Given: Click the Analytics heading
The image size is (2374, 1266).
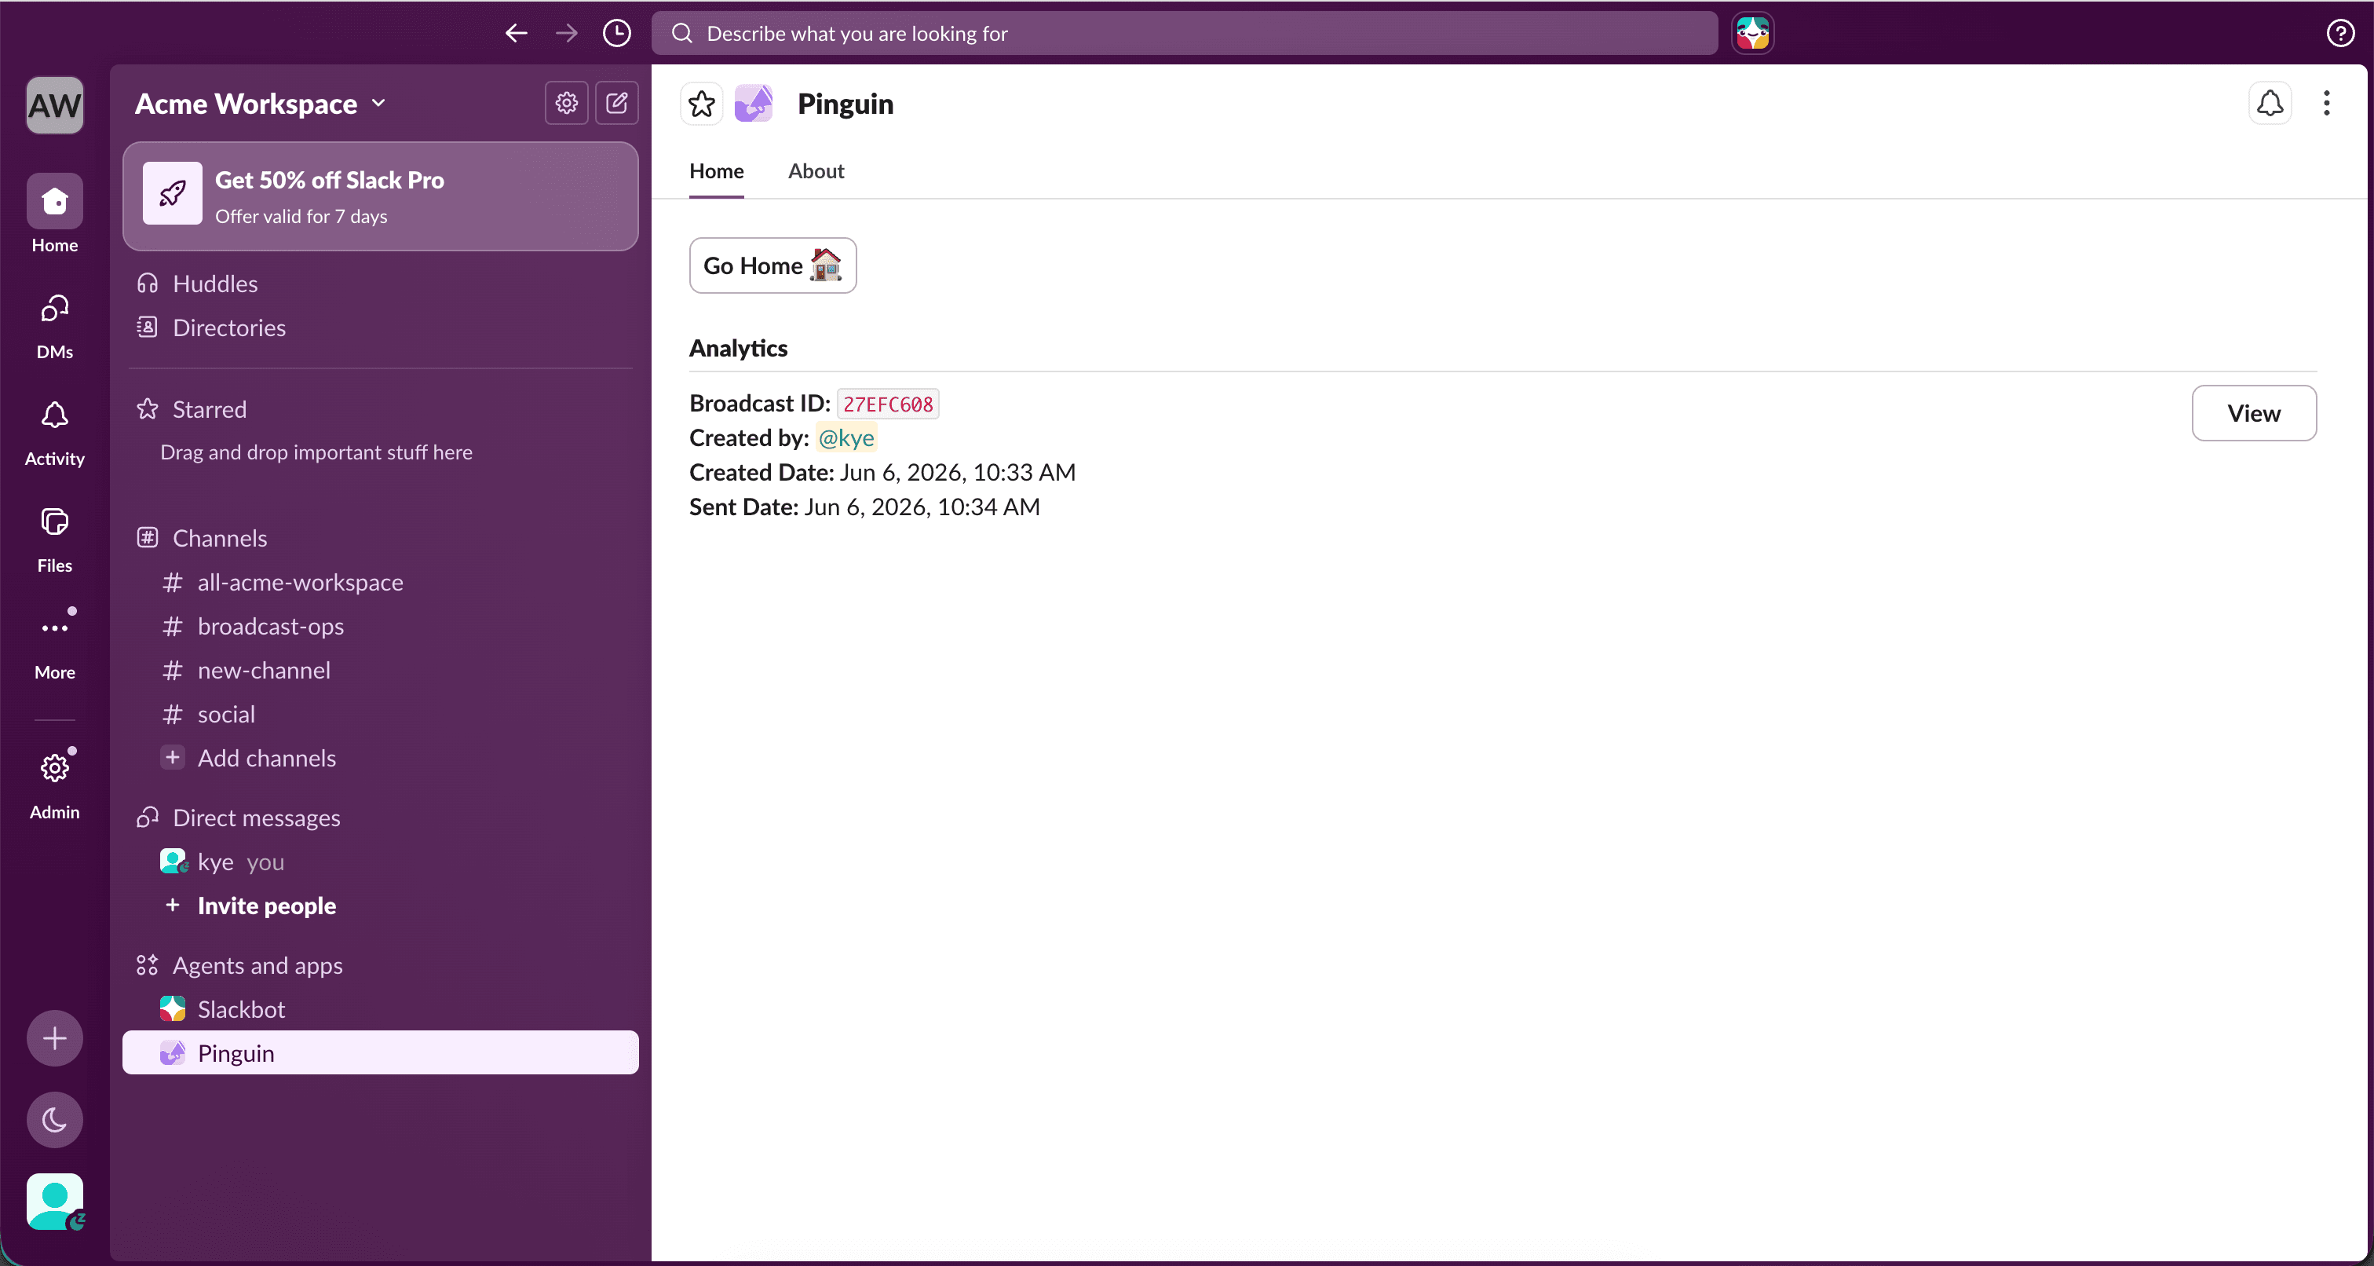Looking at the screenshot, I should (738, 349).
